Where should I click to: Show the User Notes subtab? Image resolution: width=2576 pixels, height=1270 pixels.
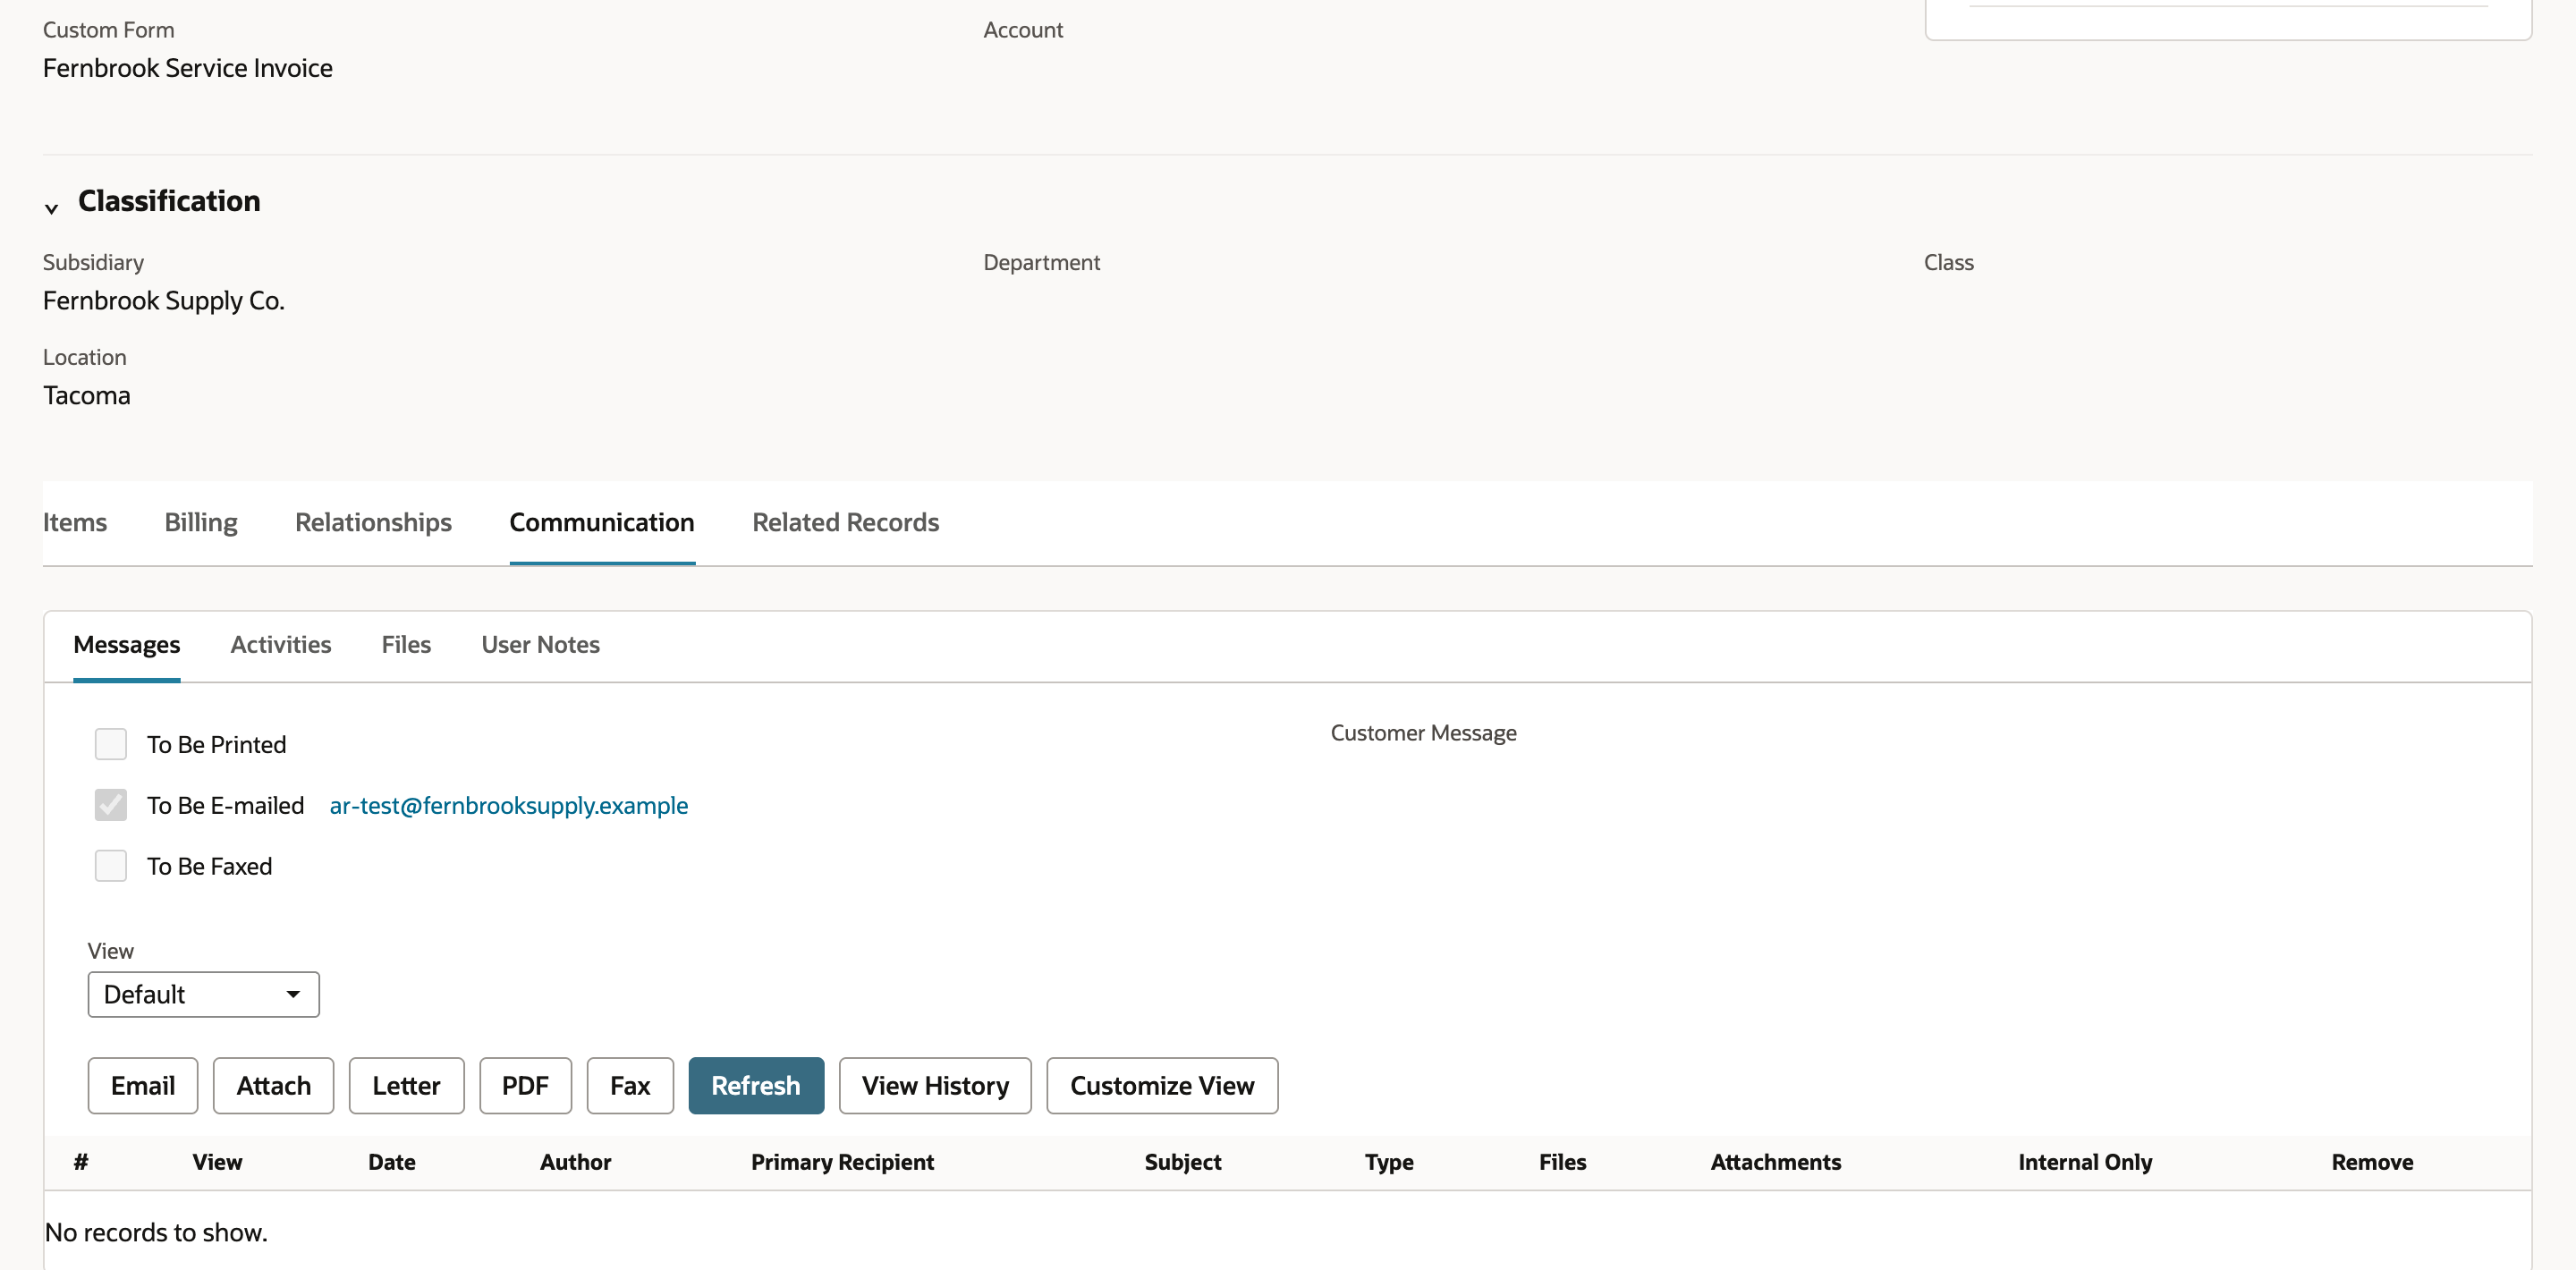tap(541, 645)
